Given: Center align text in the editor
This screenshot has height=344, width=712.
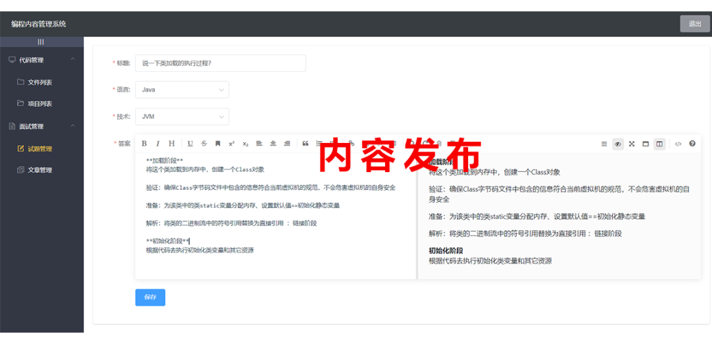Looking at the screenshot, I should point(273,144).
